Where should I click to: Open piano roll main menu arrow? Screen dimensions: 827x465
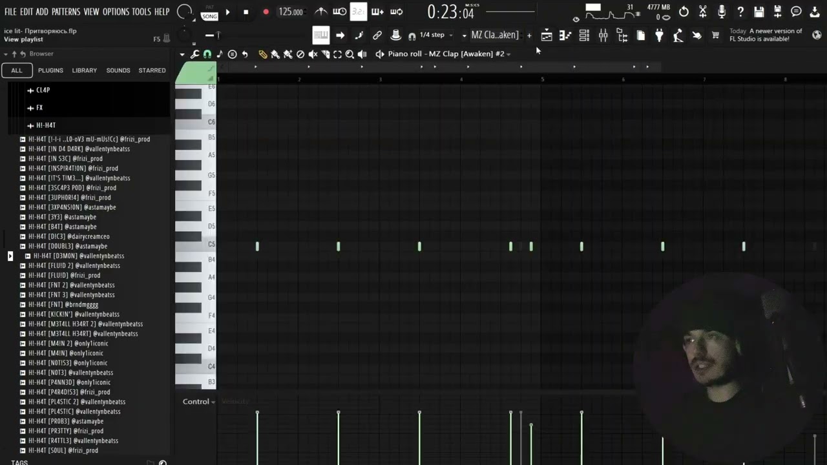(x=182, y=54)
